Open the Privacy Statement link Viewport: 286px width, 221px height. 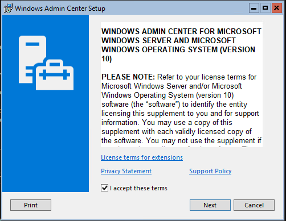tap(126, 171)
